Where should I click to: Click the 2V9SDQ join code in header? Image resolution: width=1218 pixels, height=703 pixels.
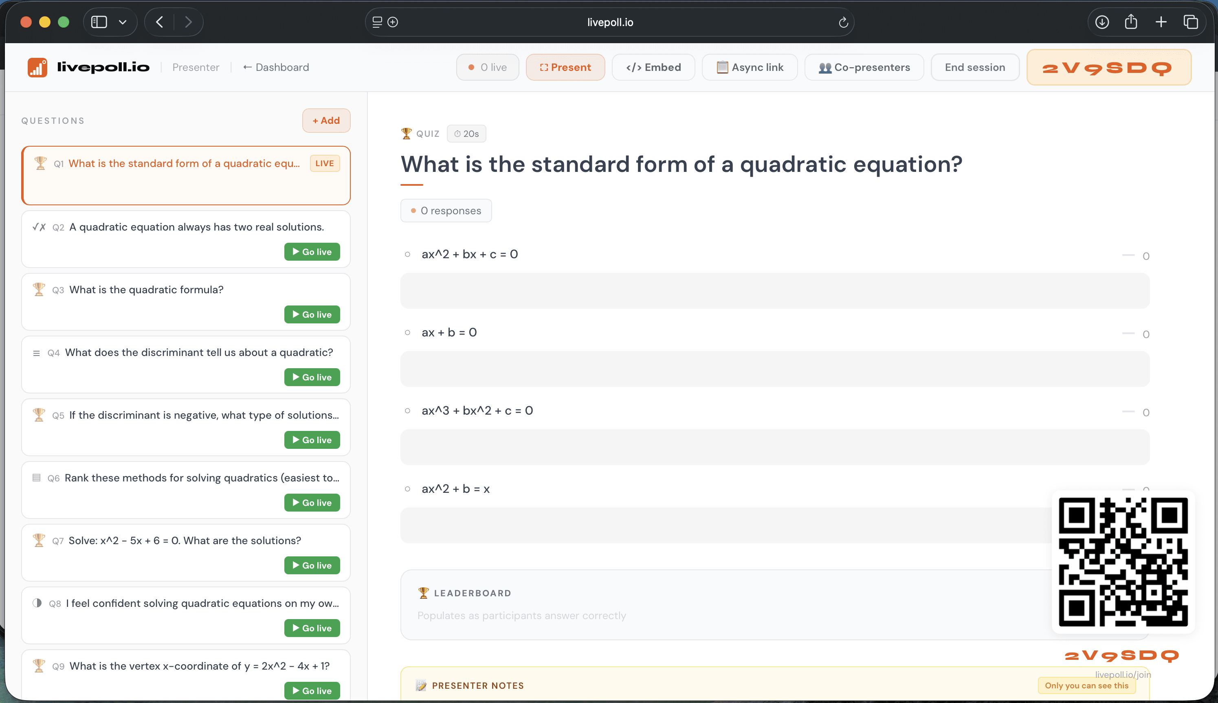[x=1109, y=67]
